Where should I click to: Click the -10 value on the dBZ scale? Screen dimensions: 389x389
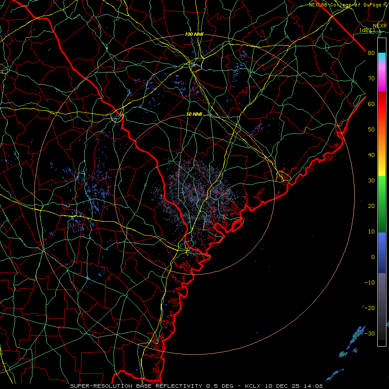pyautogui.click(x=370, y=283)
